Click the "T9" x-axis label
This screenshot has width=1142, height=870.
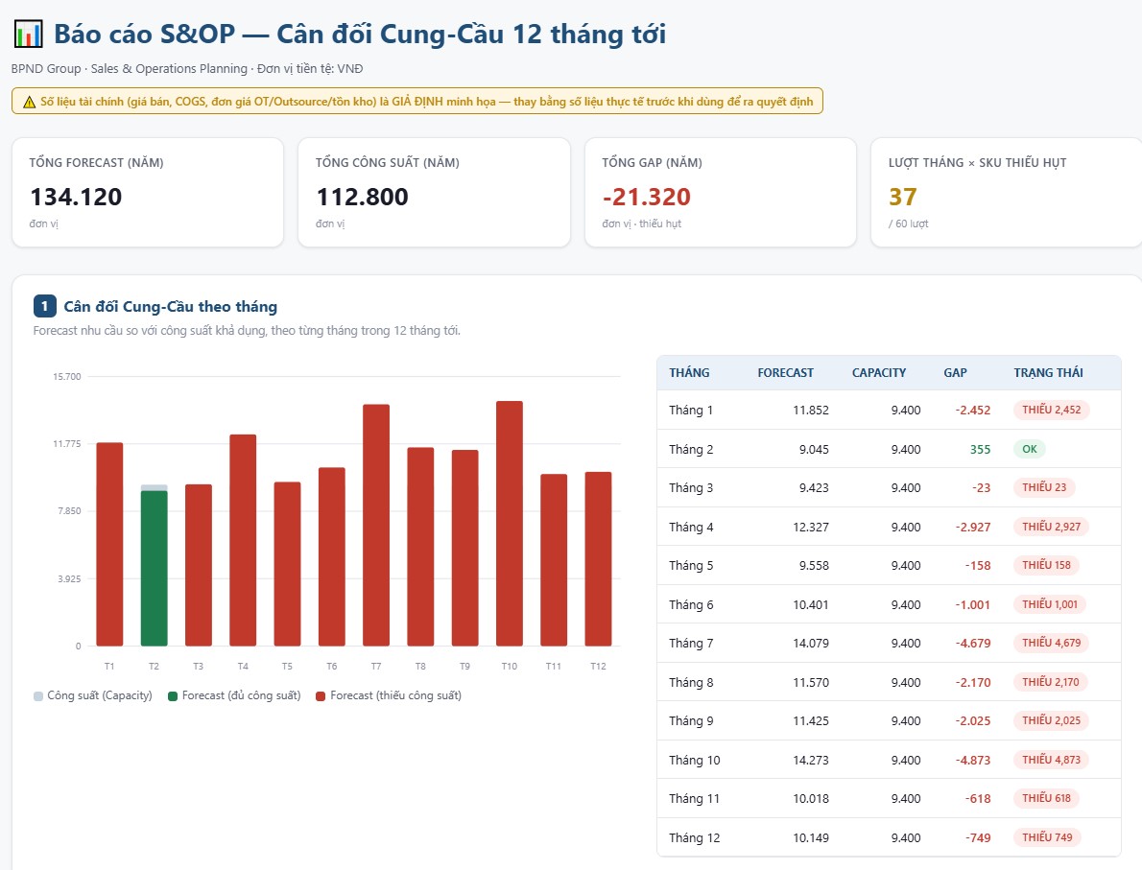pyautogui.click(x=464, y=666)
